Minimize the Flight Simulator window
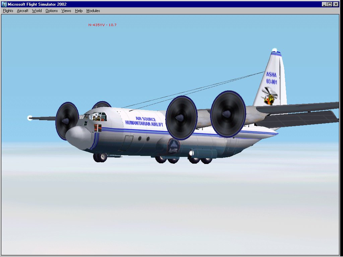The image size is (343, 257). (324, 4)
